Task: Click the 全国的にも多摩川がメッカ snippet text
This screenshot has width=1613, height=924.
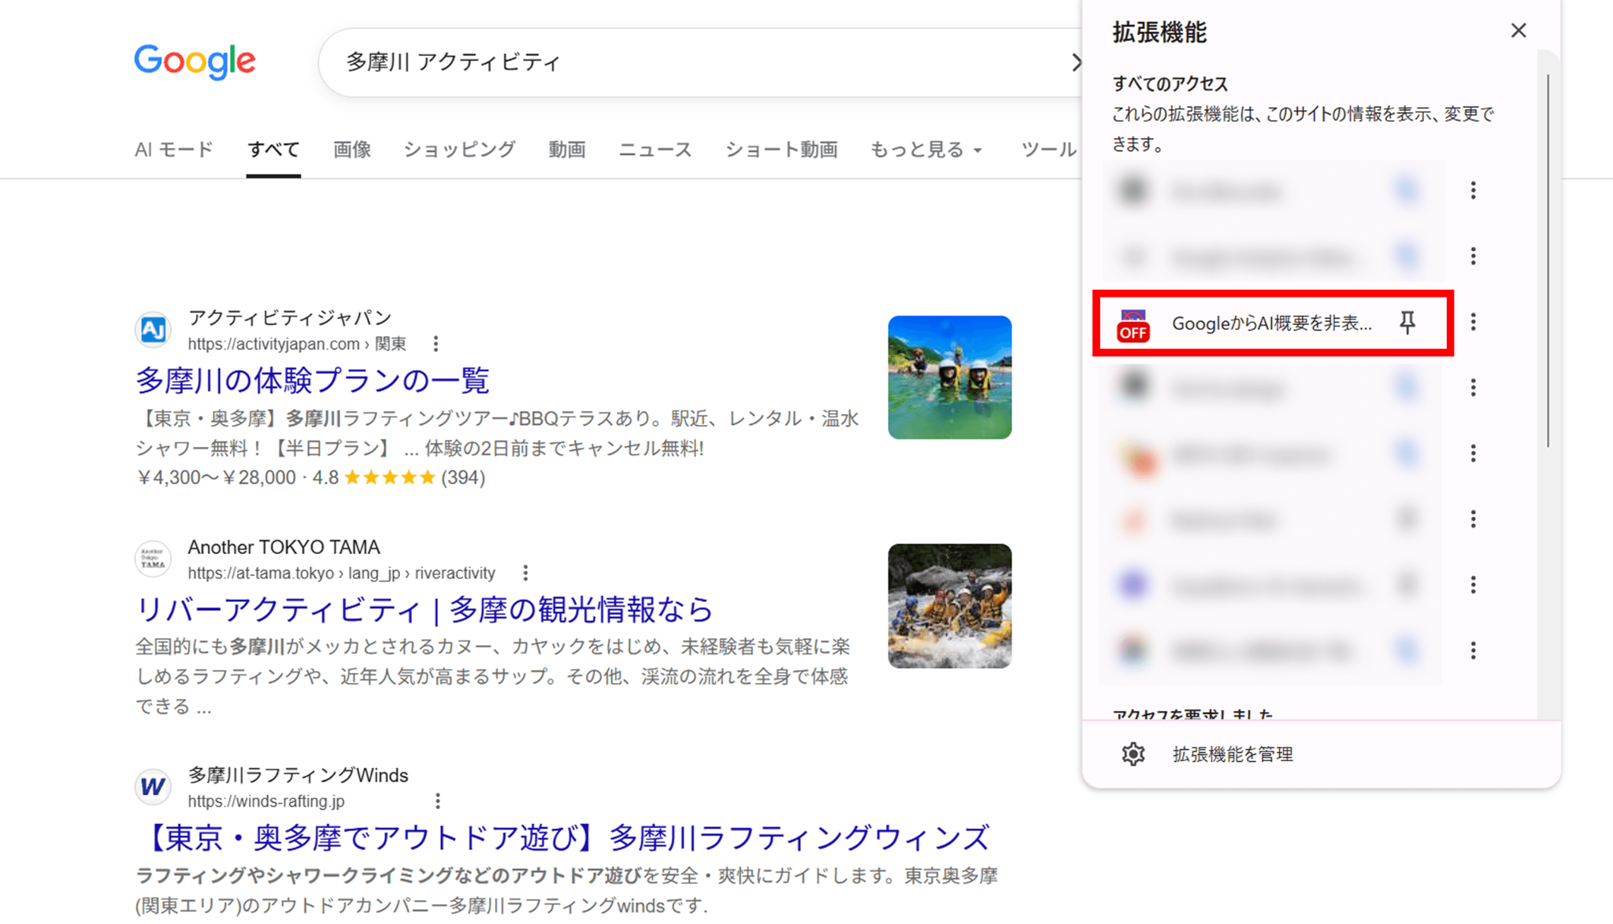Action: pyautogui.click(x=493, y=676)
